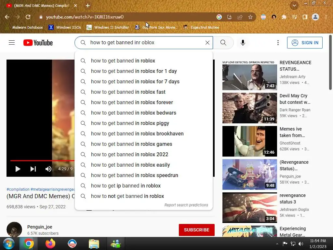333x250 pixels.
Task: Choose suggestion ending 'for 1 day'
Action: click(x=143, y=71)
